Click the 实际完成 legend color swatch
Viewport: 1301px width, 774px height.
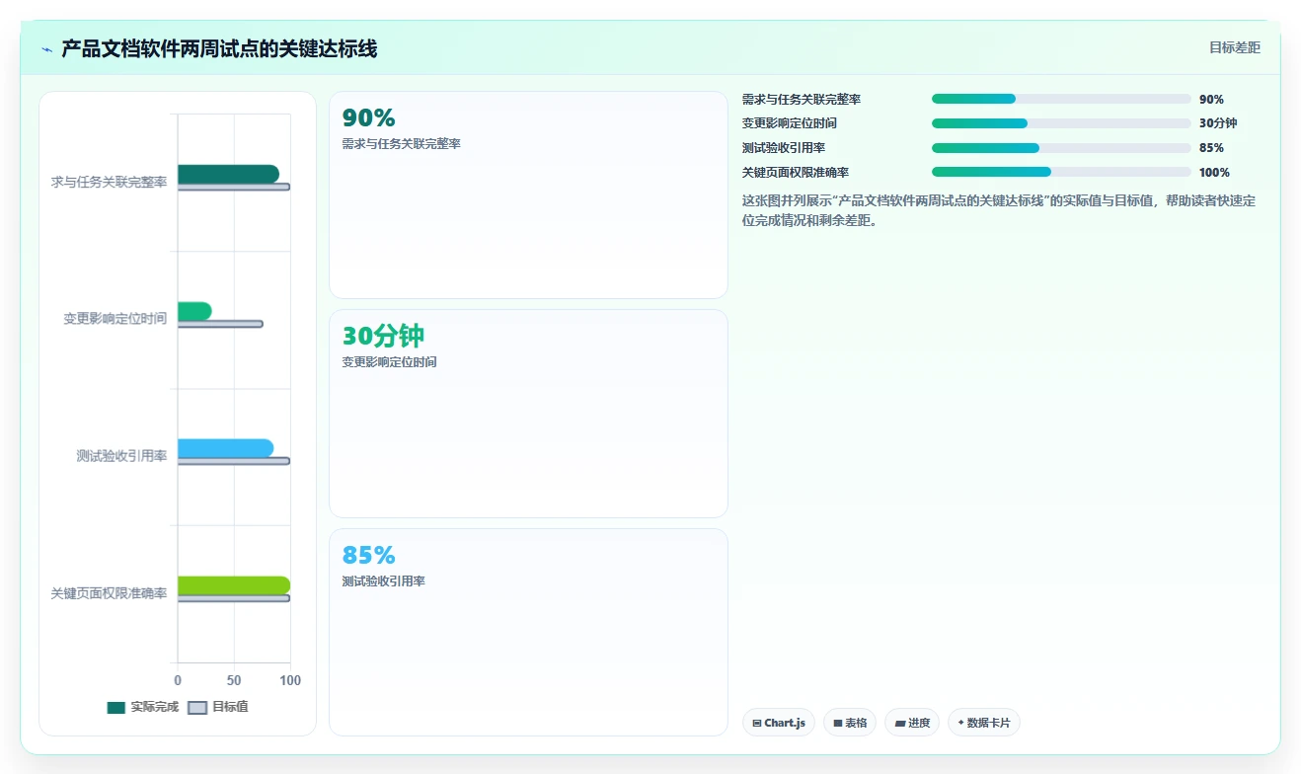point(116,707)
